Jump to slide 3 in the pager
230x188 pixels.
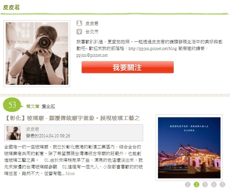(x=205, y=184)
